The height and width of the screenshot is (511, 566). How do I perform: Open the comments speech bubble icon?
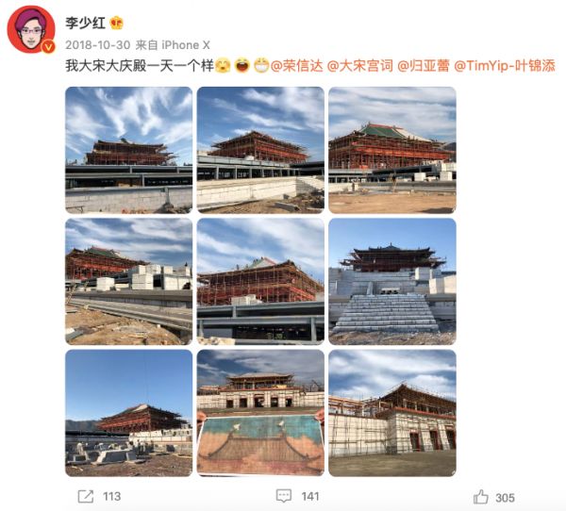284,496
